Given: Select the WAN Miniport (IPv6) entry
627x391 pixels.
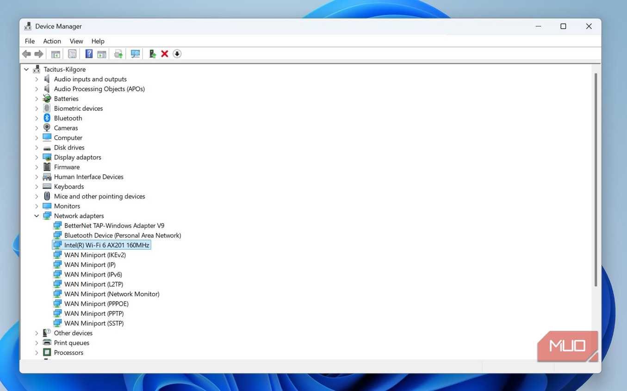Looking at the screenshot, I should tap(93, 274).
